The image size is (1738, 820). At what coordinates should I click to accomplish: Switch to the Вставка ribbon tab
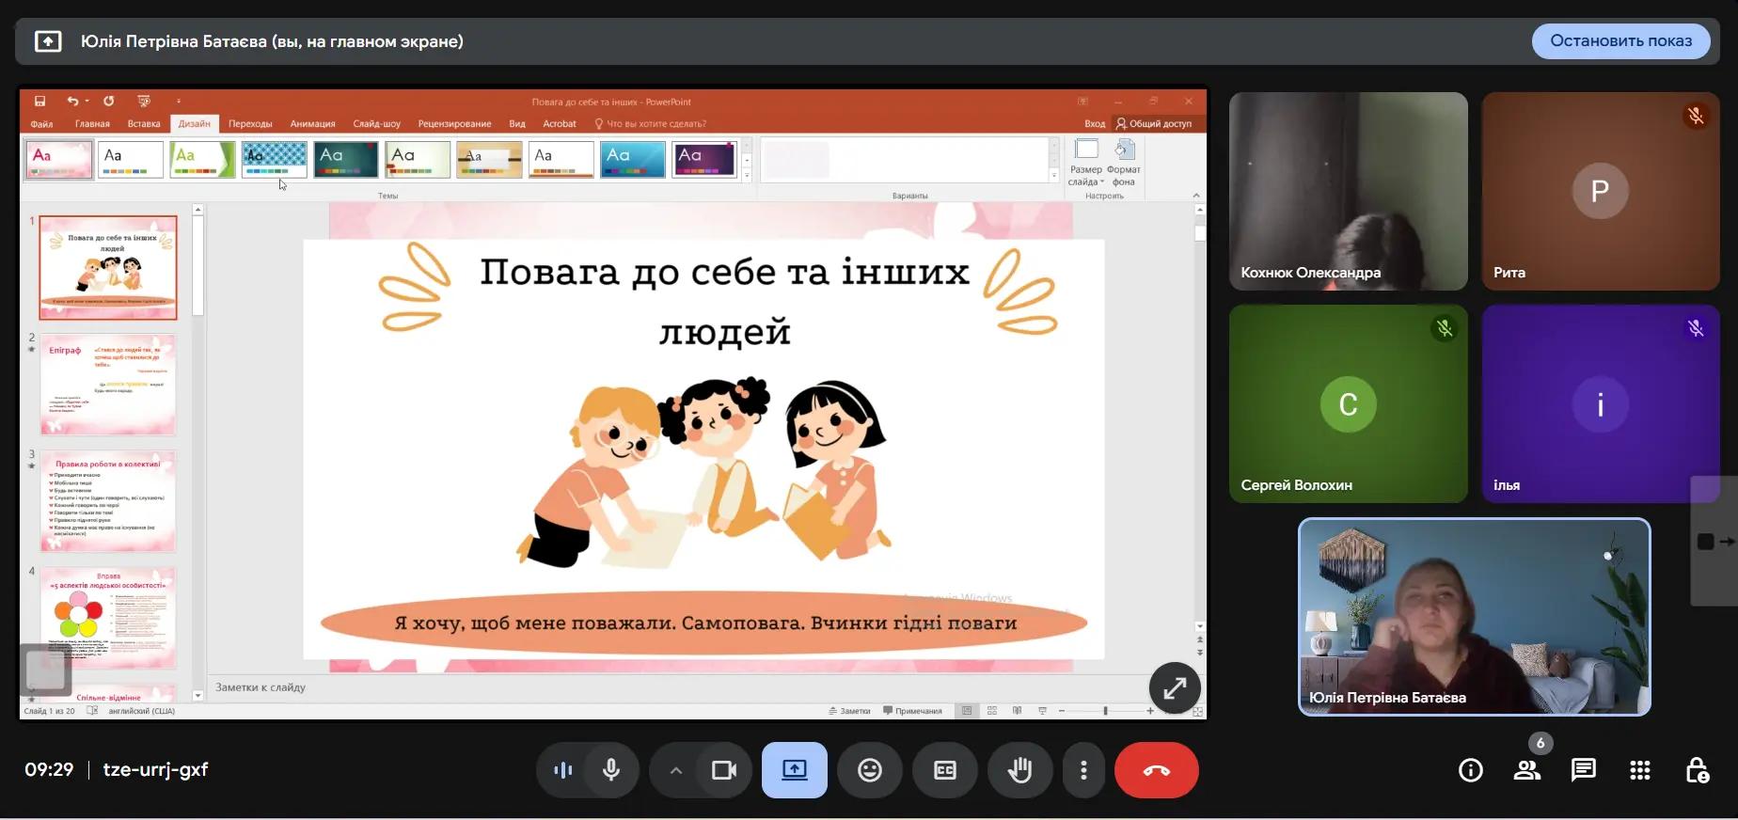point(144,124)
